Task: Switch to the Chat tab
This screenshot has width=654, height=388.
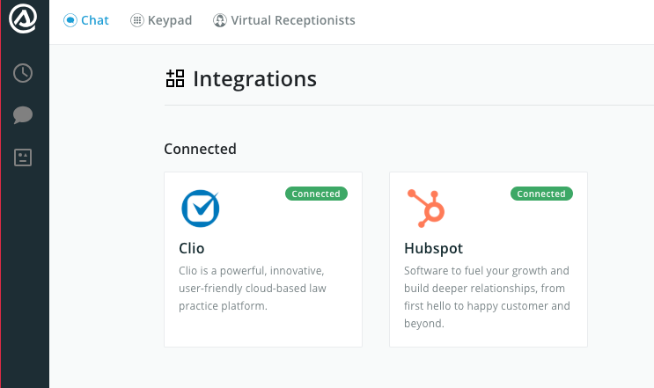Action: pos(86,20)
